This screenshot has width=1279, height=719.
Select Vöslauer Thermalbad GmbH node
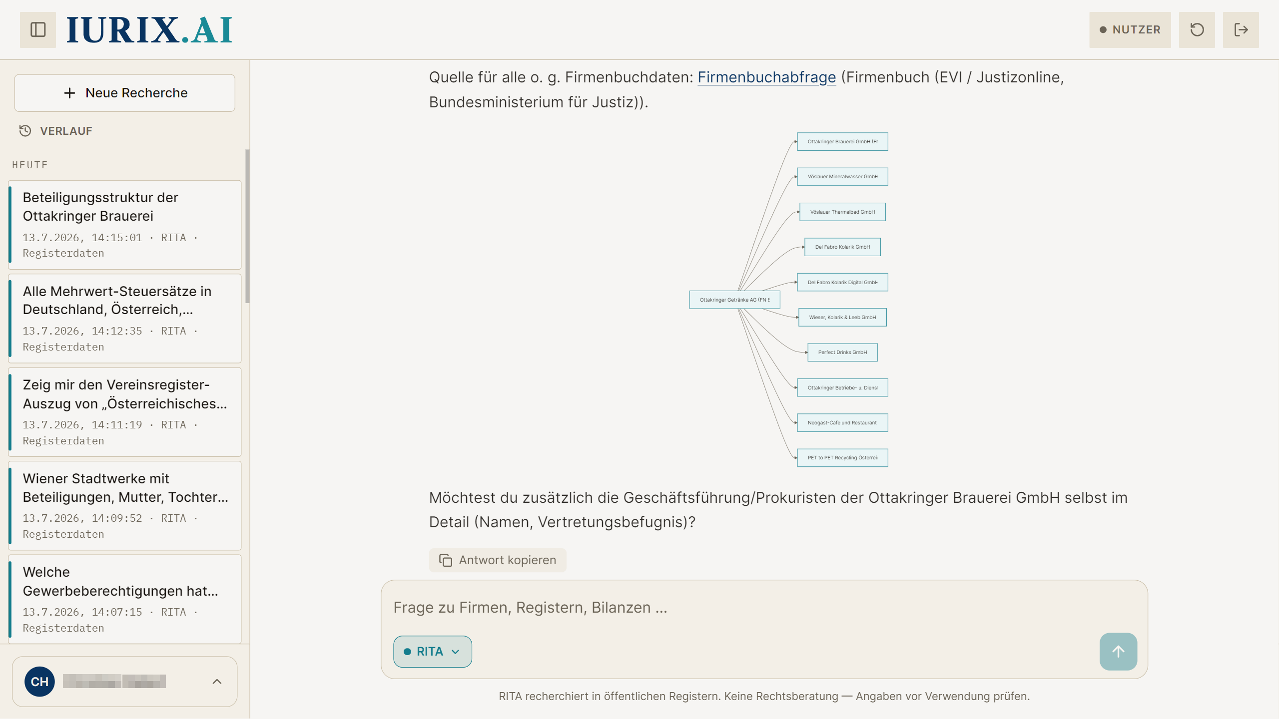(x=842, y=212)
